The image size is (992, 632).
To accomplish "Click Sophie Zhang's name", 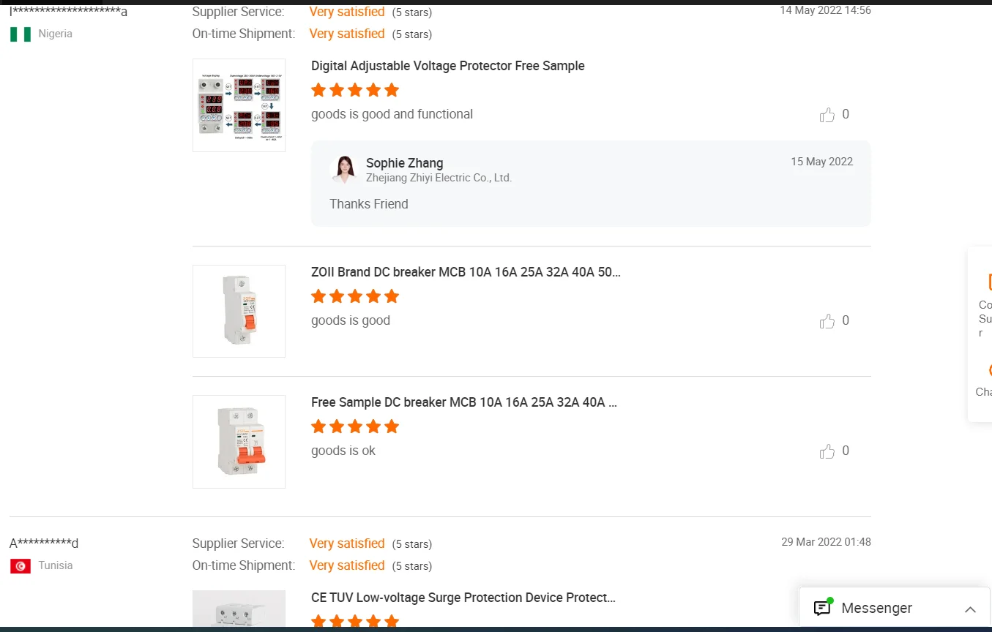I will tap(404, 163).
